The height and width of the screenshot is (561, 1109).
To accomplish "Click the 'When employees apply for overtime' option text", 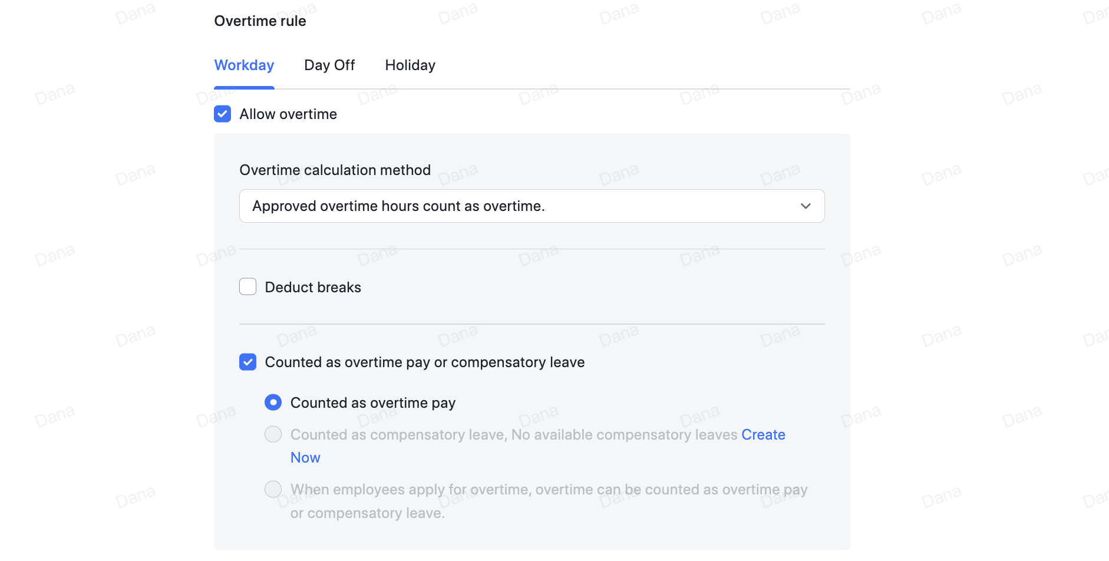I will click(548, 490).
